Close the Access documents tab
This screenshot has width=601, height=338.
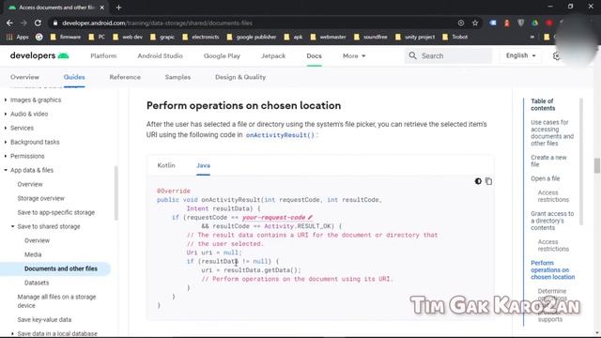click(102, 8)
